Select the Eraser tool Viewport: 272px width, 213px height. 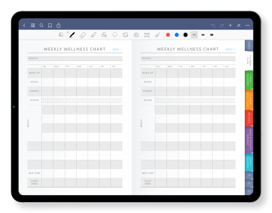[x=83, y=35]
